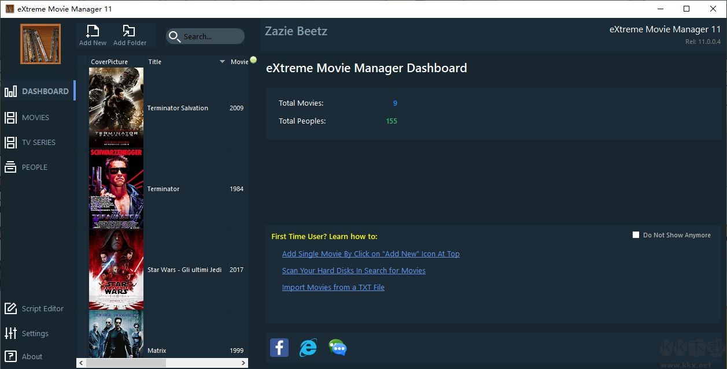This screenshot has width=727, height=369.
Task: Open the Scan Your Hard Disks link
Action: [x=354, y=270]
